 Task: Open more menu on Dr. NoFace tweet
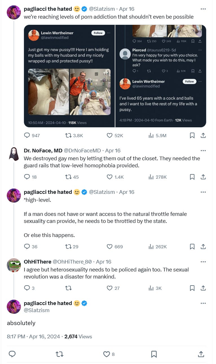tap(203, 150)
